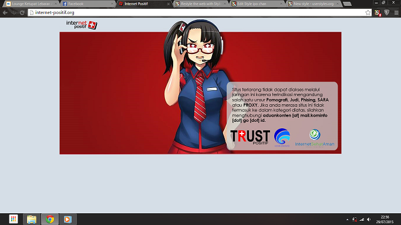Screen dimensions: 401x225
Task: Close the Internet Positif tab
Action: tap(169, 4)
